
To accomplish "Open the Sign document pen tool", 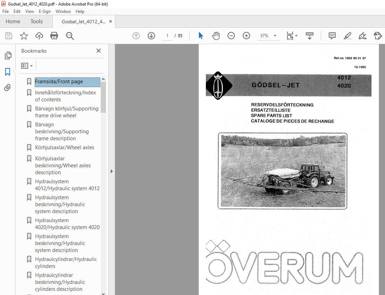I will pos(362,36).
